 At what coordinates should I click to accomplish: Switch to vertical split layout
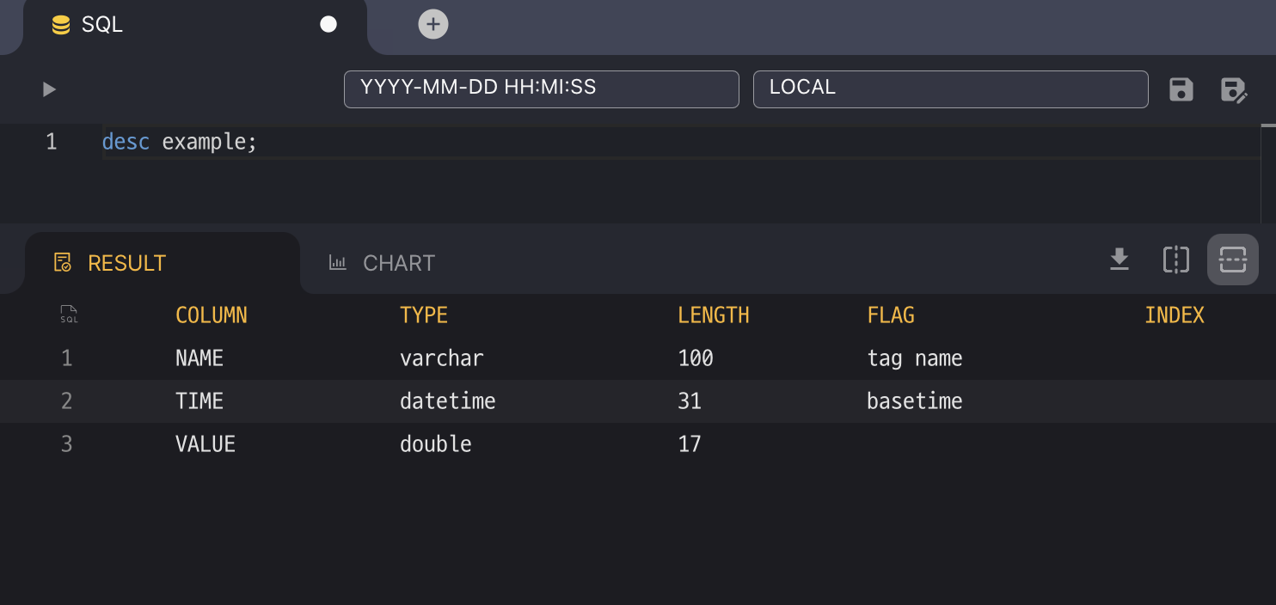(1175, 260)
